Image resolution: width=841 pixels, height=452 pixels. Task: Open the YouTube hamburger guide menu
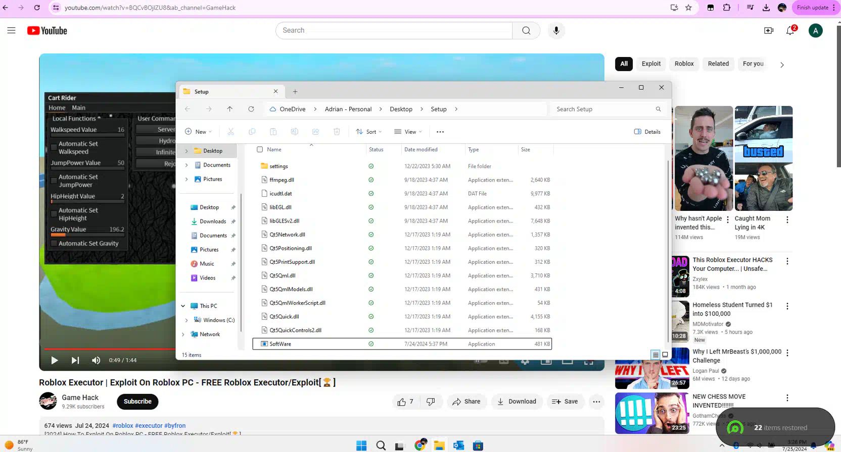coord(11,31)
